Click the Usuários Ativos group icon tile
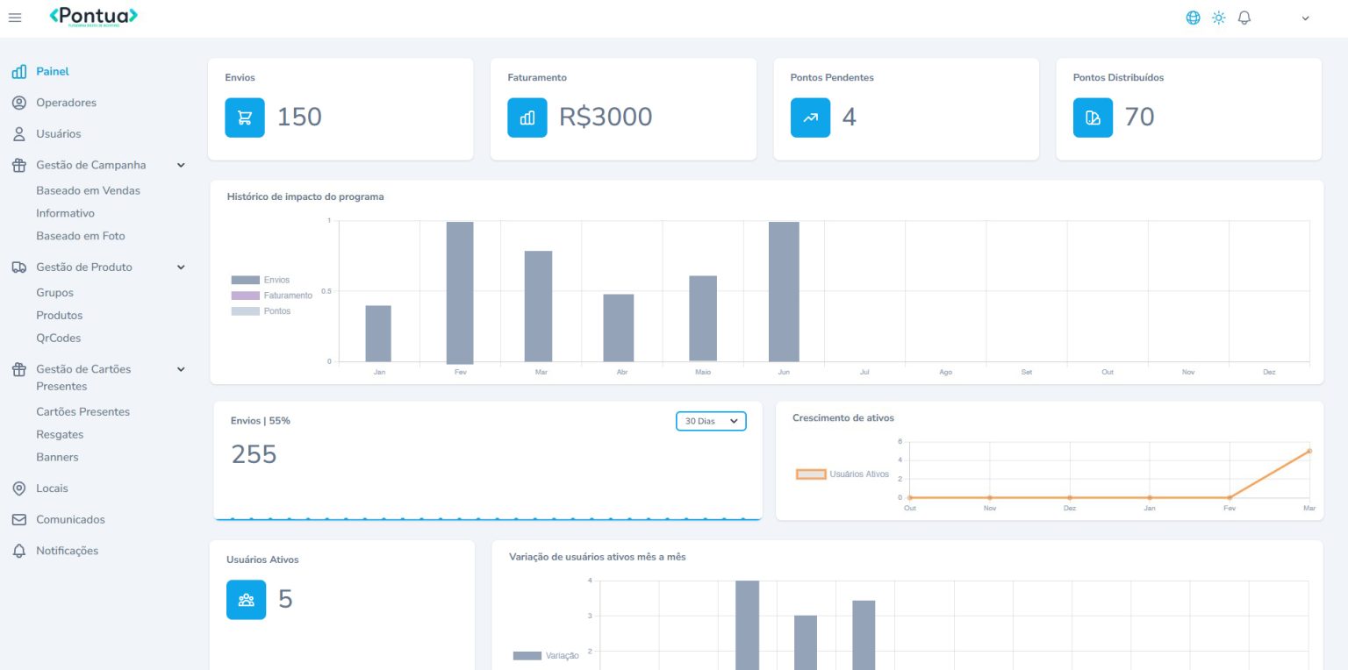This screenshot has width=1348, height=670. 246,600
